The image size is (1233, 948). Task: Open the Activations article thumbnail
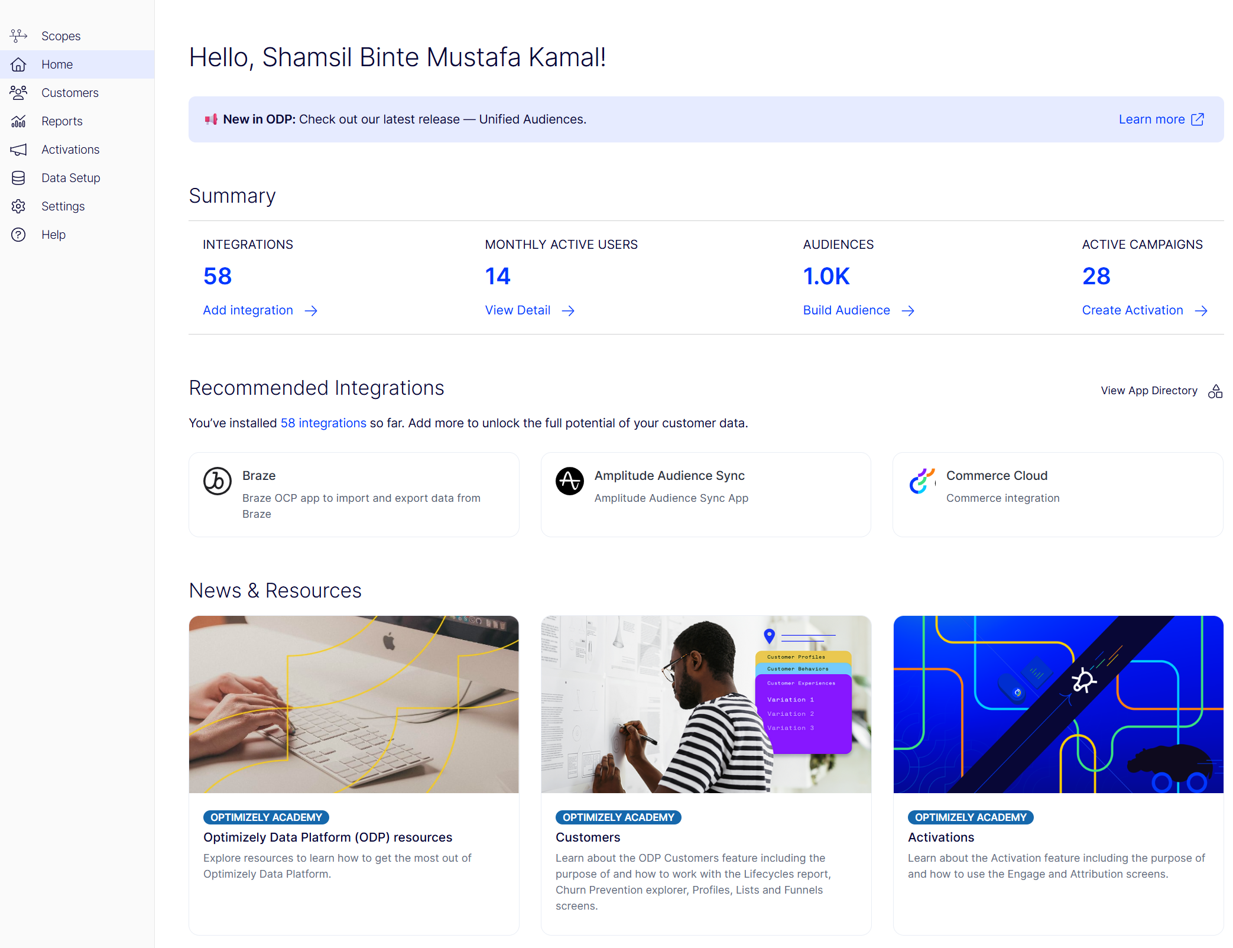coord(1058,704)
